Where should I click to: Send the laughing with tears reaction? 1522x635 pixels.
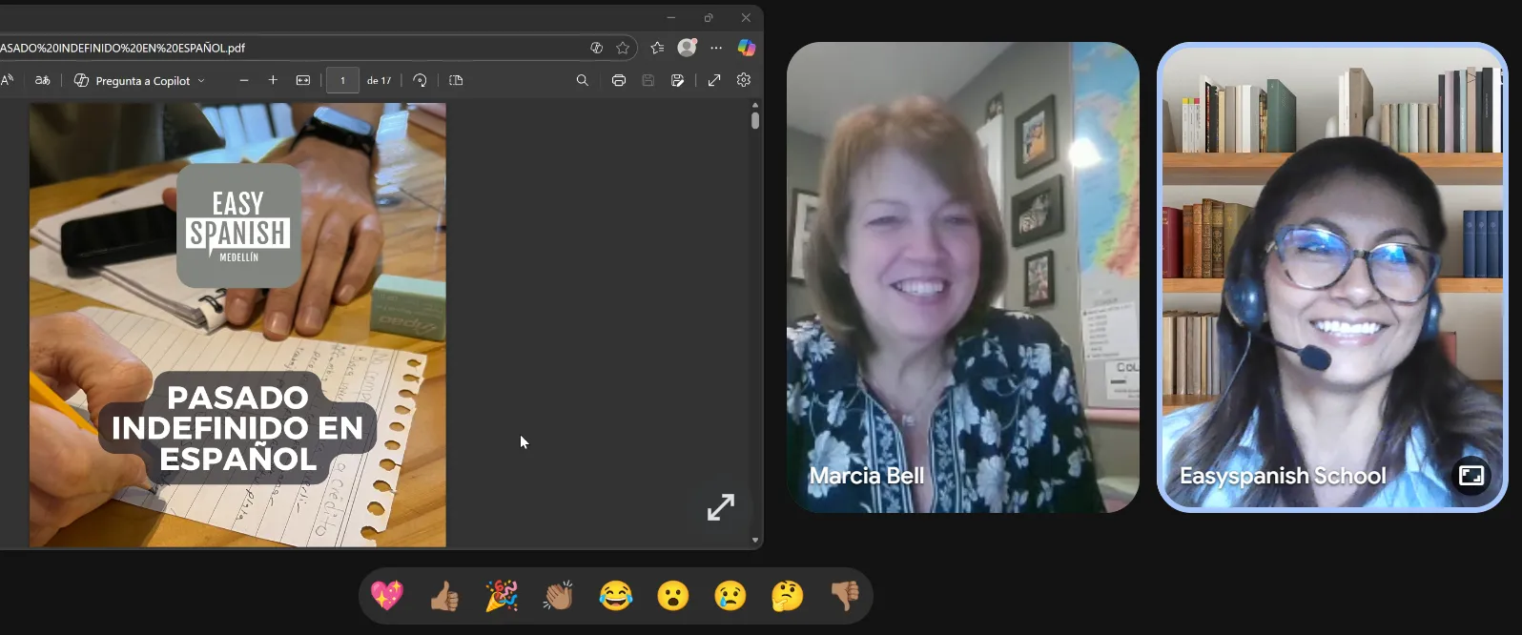[616, 596]
